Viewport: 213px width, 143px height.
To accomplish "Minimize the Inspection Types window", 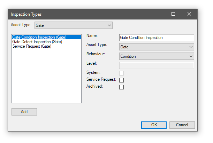I will pyautogui.click(x=157, y=14).
